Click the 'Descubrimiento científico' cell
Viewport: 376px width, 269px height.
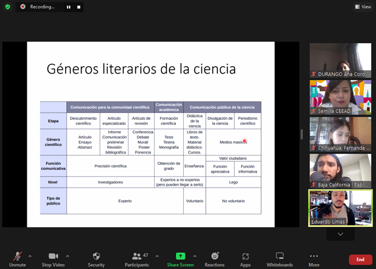pyautogui.click(x=83, y=121)
